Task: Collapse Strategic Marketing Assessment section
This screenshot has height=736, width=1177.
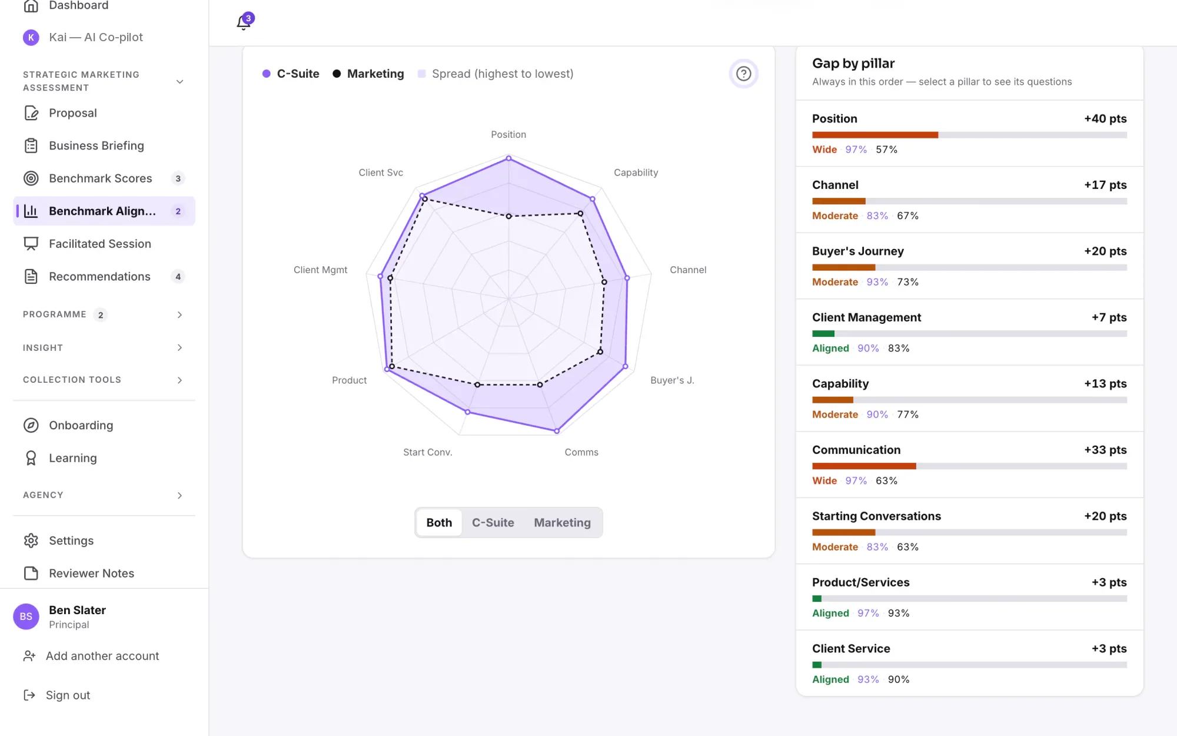Action: click(180, 81)
